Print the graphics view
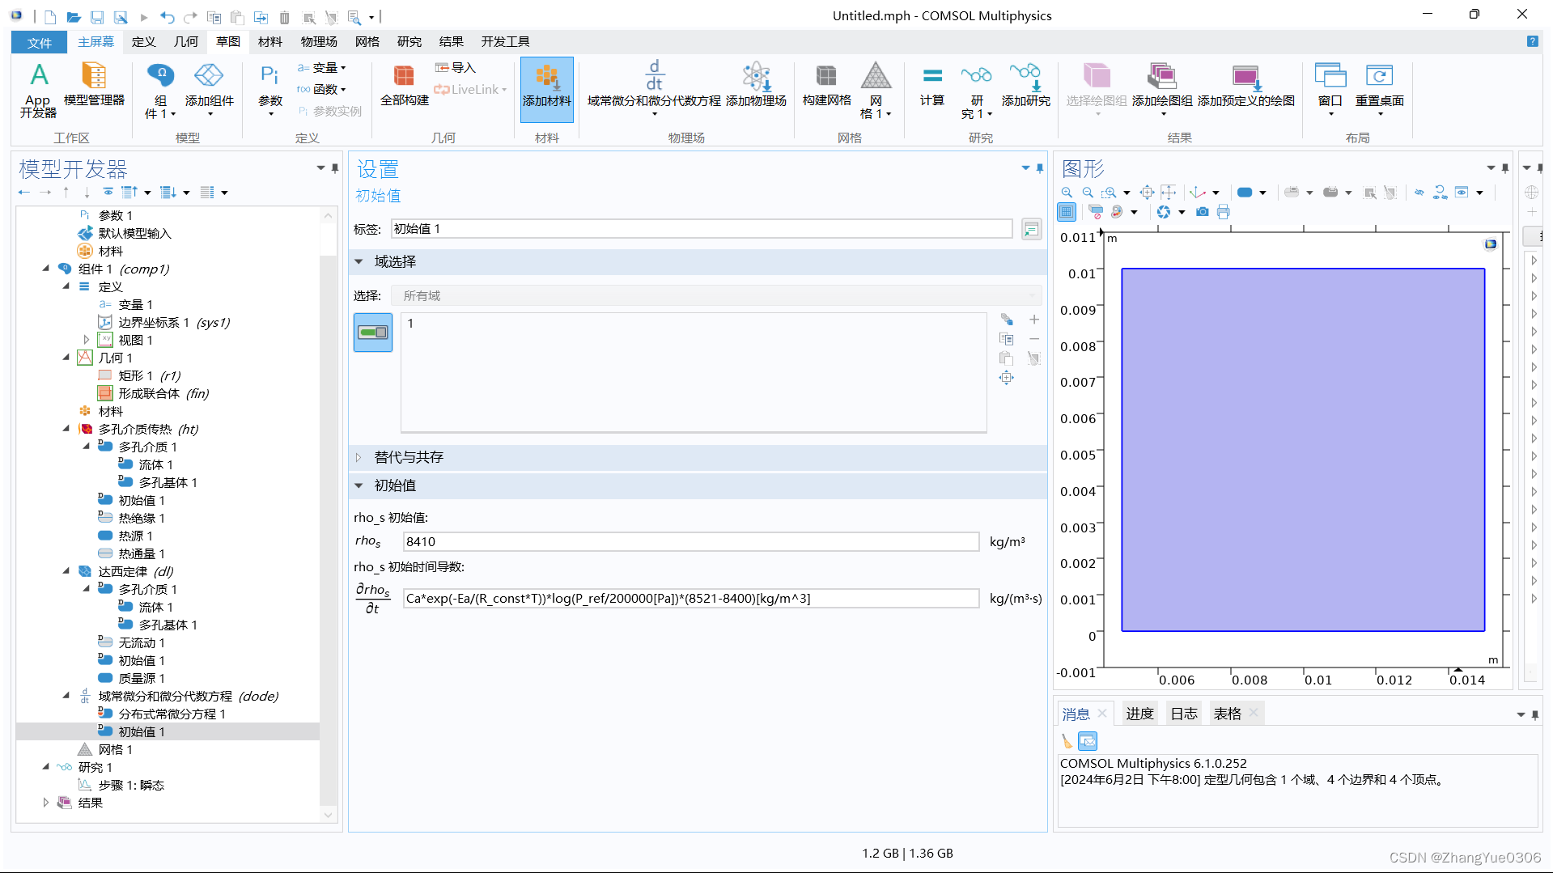 click(1223, 212)
